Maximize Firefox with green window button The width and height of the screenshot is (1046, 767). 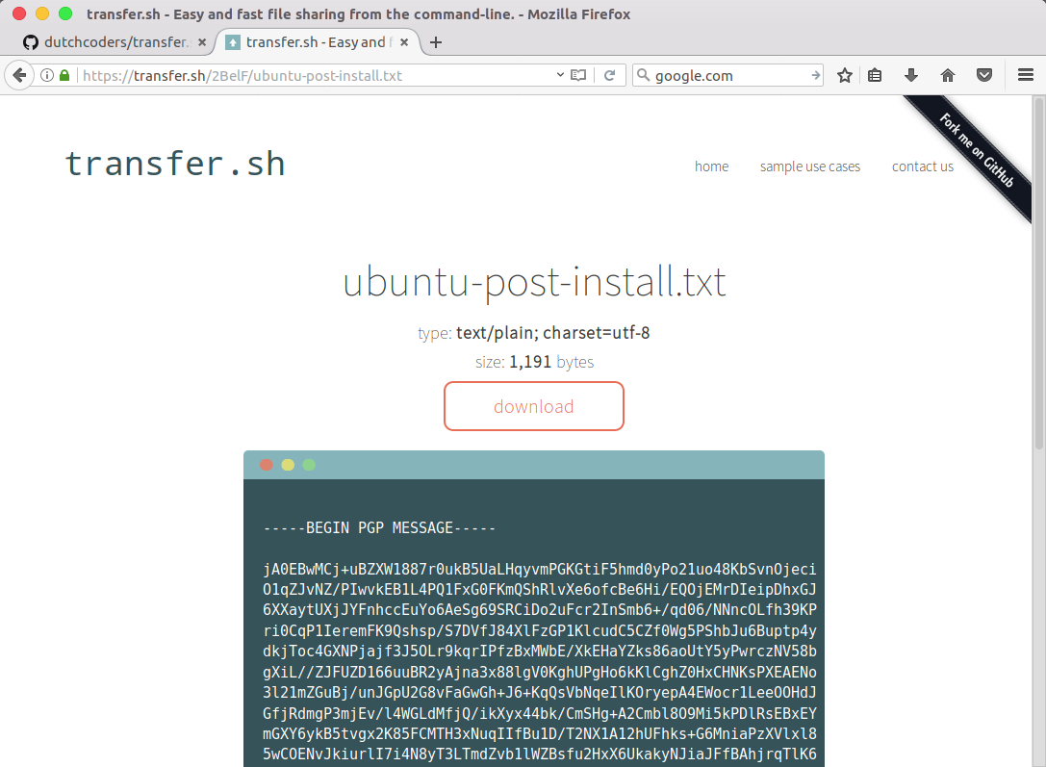pos(65,13)
